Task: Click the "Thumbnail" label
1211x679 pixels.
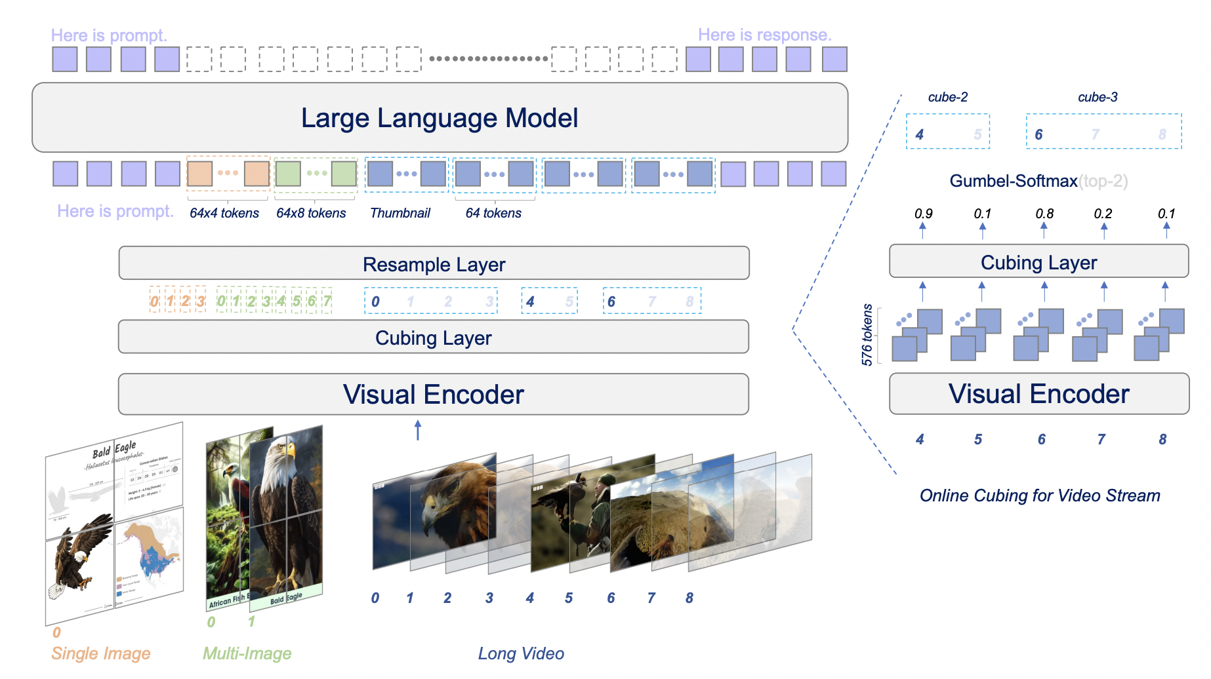Action: click(x=400, y=213)
